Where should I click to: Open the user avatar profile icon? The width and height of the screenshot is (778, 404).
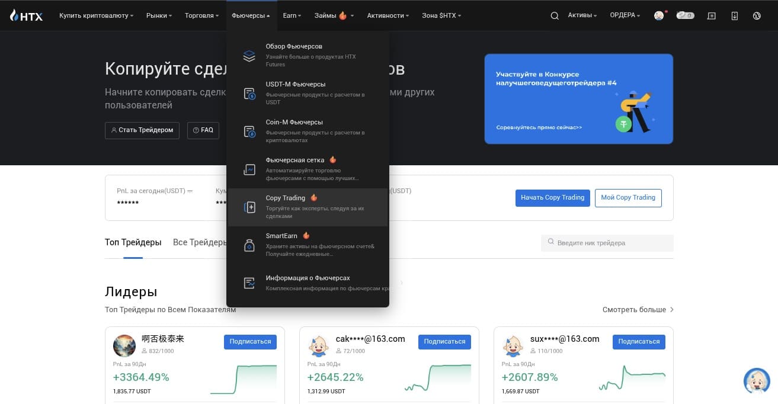click(x=659, y=16)
